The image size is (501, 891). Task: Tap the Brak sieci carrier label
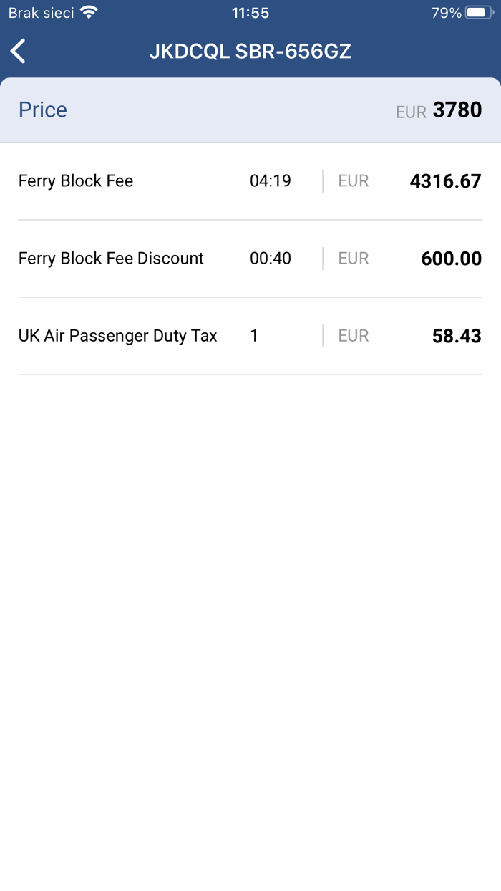pos(41,13)
